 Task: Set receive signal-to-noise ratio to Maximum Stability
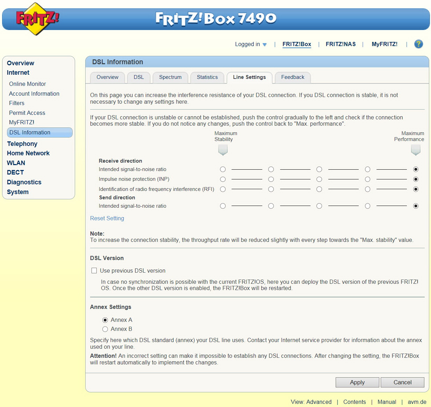pyautogui.click(x=223, y=169)
